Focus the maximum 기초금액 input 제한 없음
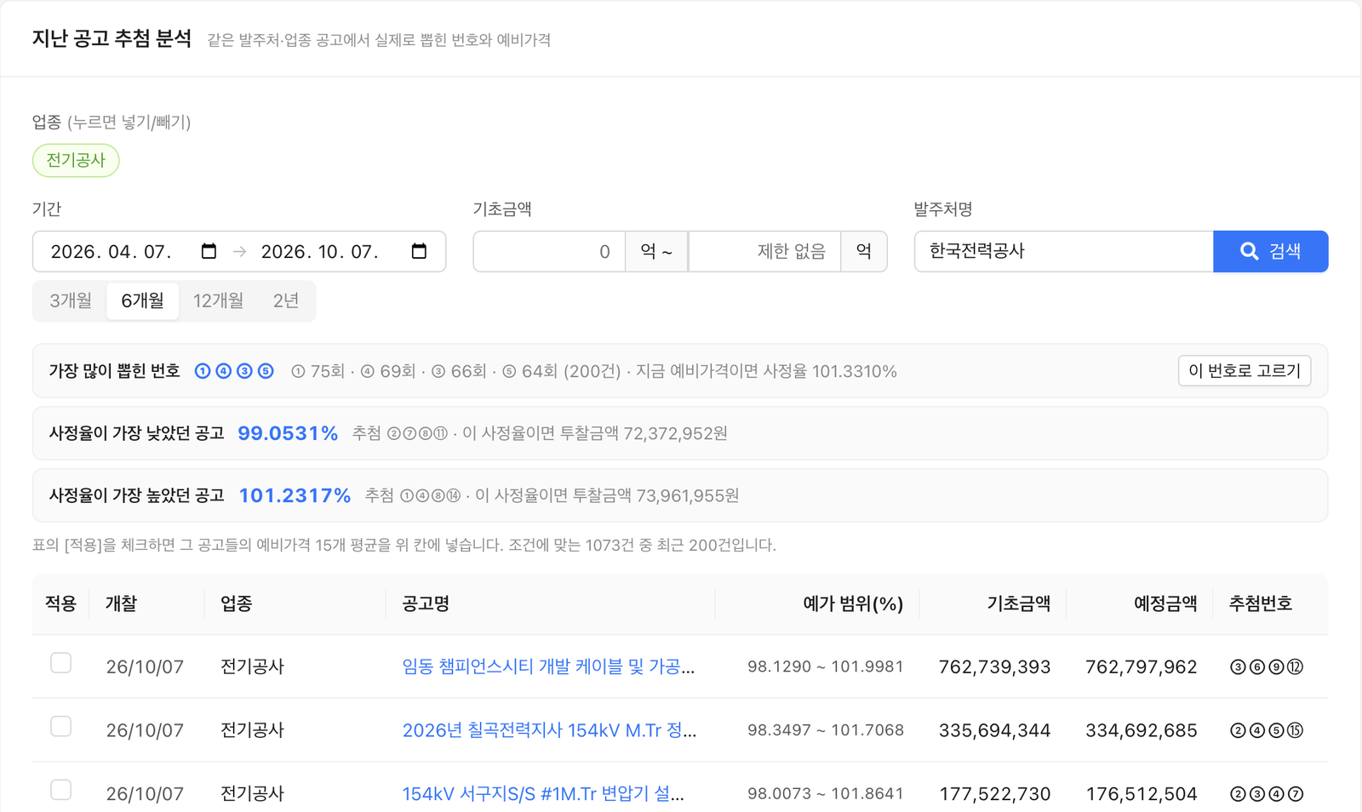 coord(764,251)
